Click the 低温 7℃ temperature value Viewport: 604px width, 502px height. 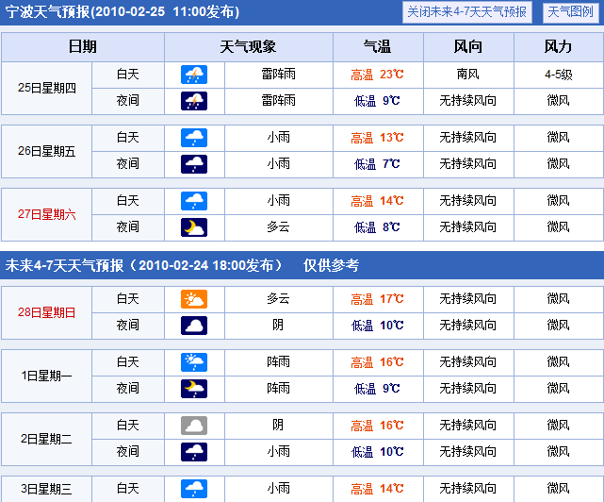[x=377, y=164]
